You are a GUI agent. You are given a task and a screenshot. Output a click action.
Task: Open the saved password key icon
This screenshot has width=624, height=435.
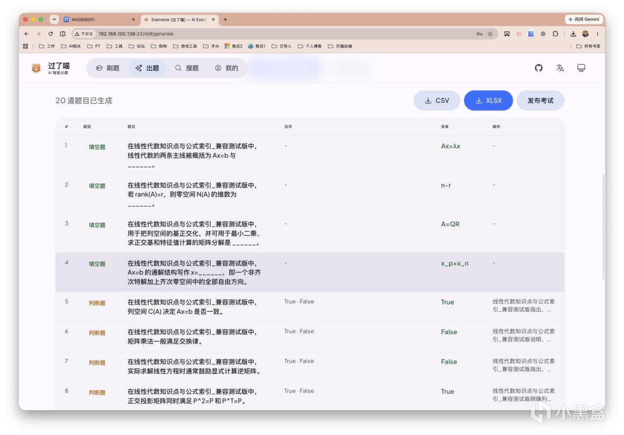point(479,34)
